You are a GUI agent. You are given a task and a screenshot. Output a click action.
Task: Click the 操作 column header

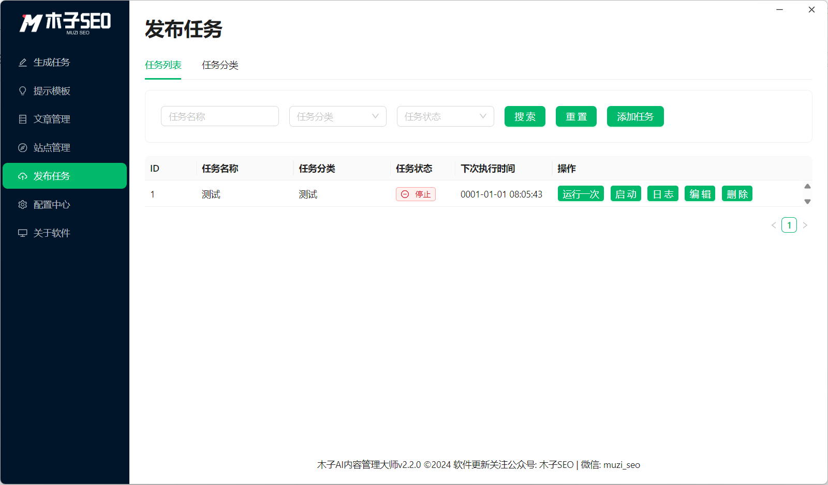[x=567, y=169]
